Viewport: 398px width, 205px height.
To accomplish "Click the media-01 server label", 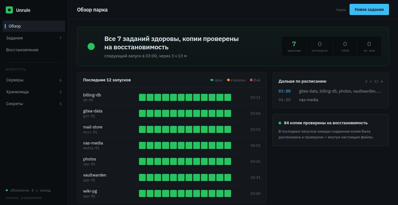I will coord(91,148).
